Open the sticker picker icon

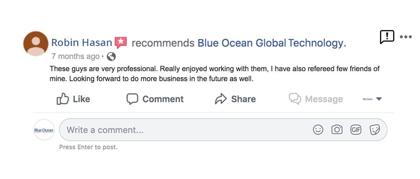375,130
